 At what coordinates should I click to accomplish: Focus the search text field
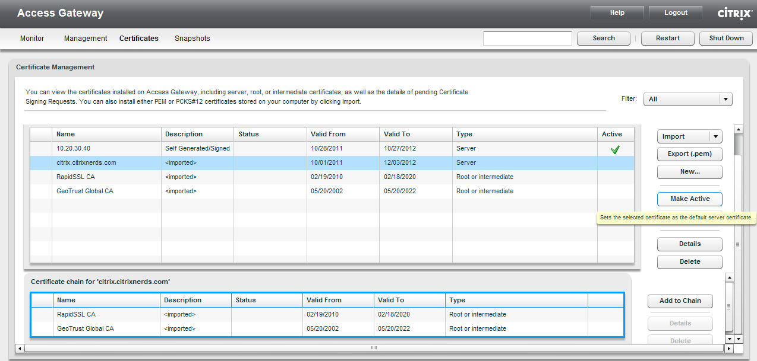point(528,39)
